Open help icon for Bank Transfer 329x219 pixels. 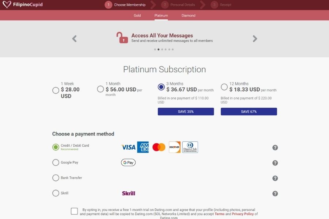point(275,178)
